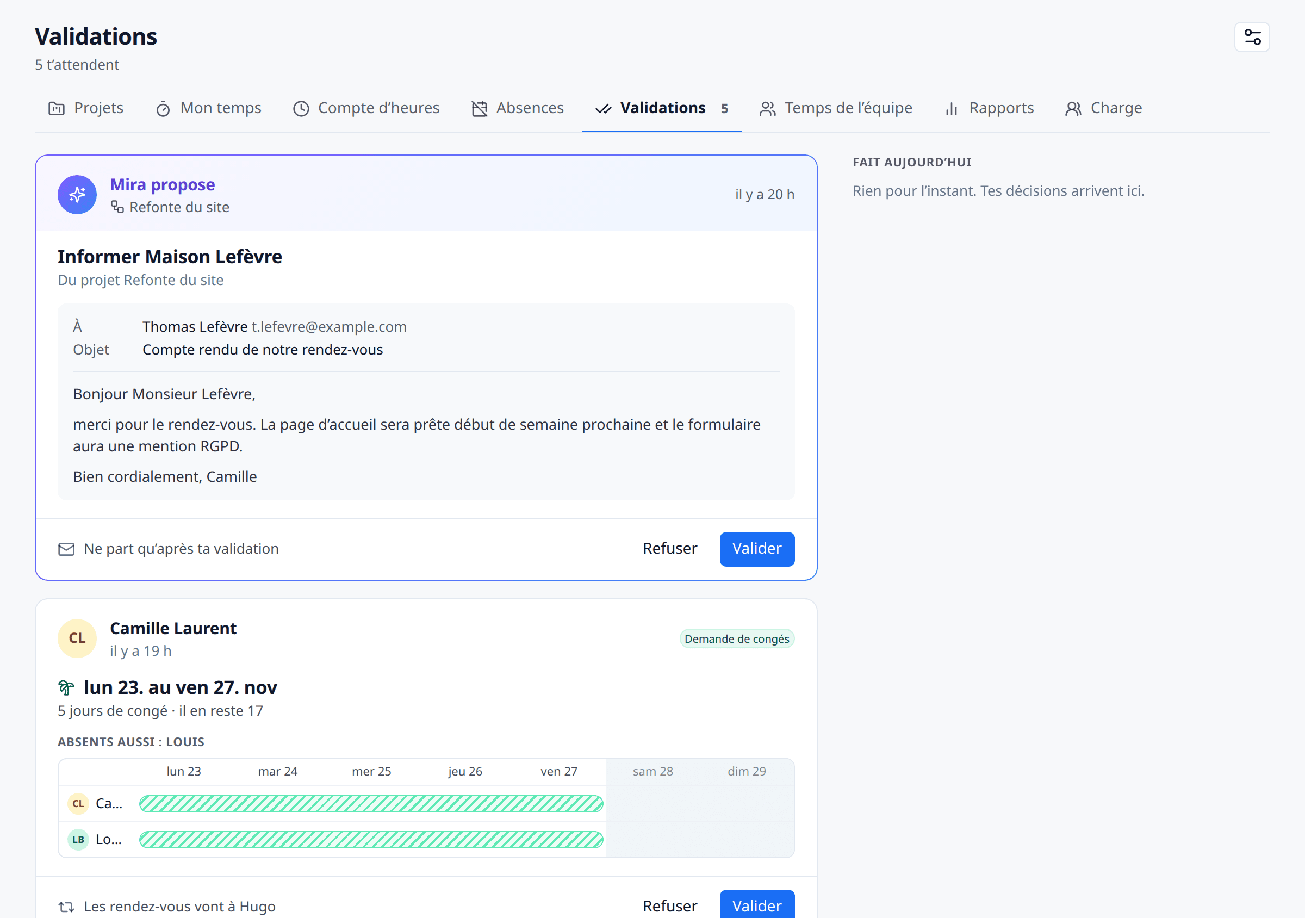
Task: Click the LB avatar in calendar row
Action: (x=78, y=839)
